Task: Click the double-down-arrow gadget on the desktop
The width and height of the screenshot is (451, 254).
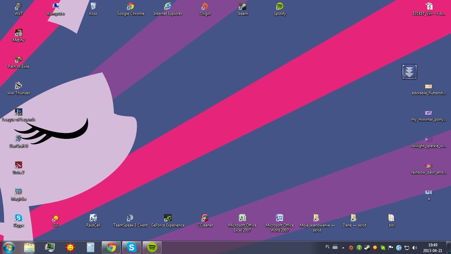Action: click(x=409, y=72)
